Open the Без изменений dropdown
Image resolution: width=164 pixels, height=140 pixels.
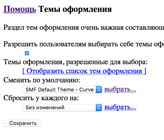pos(62,107)
